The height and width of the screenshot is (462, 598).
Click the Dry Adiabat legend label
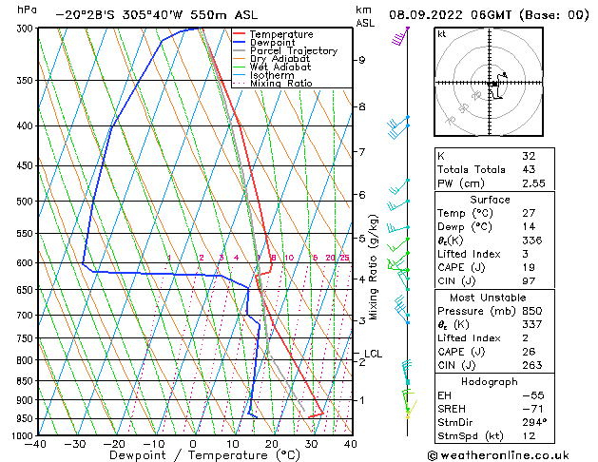[280, 59]
